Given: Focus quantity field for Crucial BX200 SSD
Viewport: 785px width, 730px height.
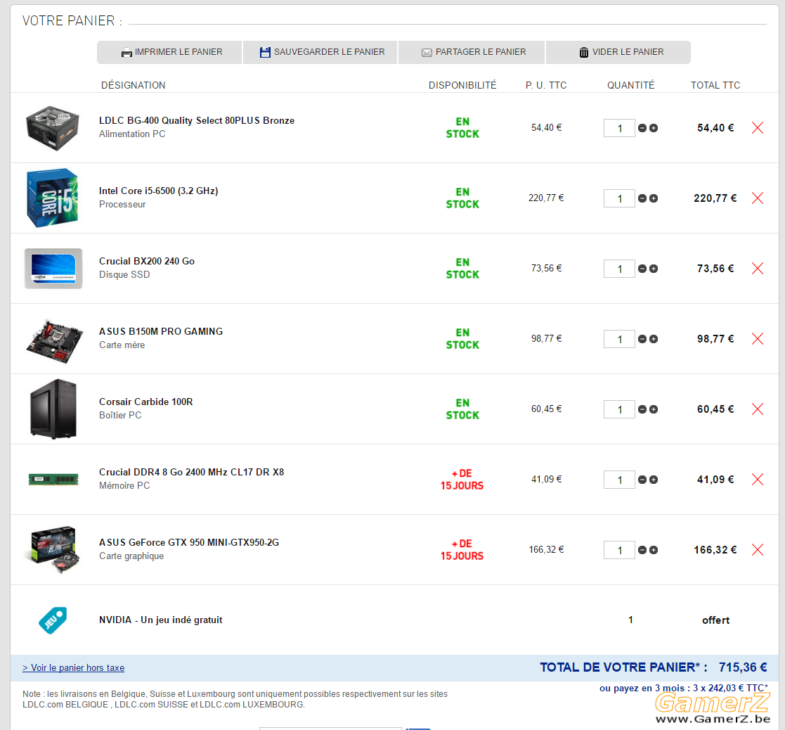Looking at the screenshot, I should [619, 269].
